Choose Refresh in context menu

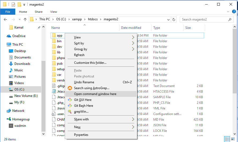(x=101, y=55)
